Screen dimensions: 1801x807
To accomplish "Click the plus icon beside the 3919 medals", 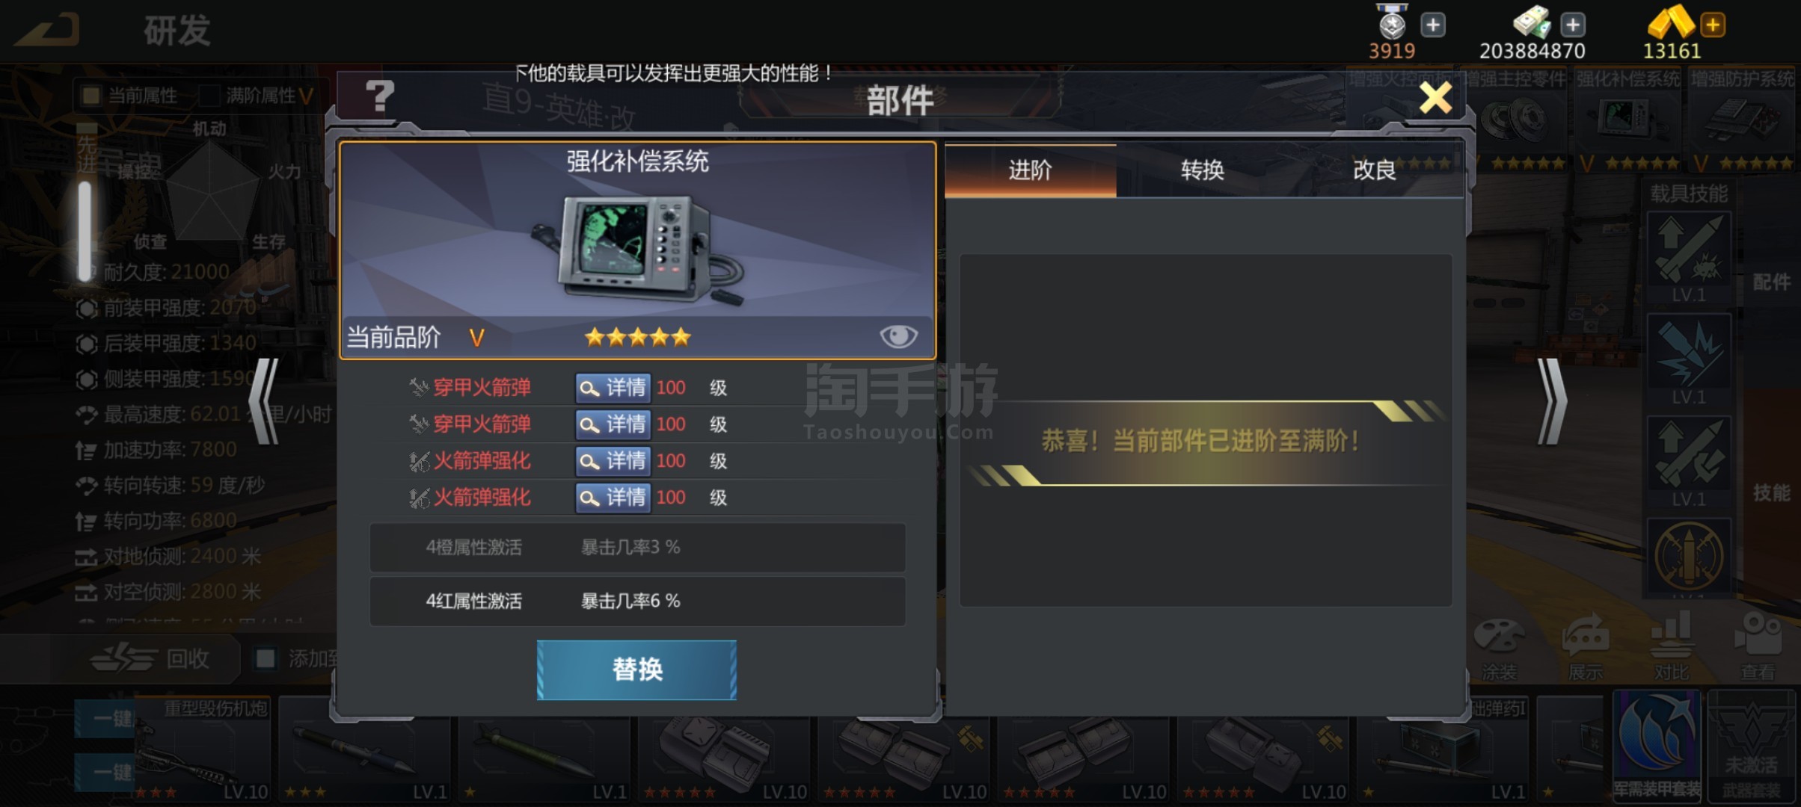I will point(1433,25).
